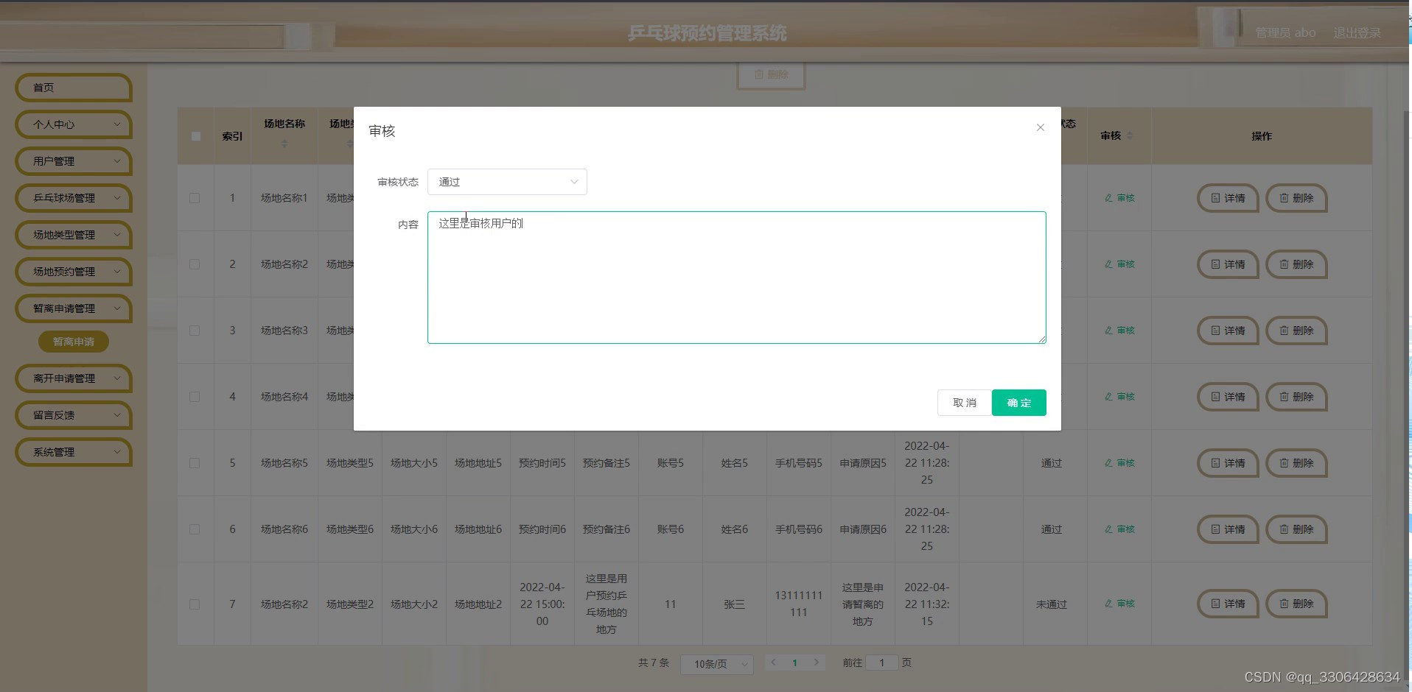This screenshot has height=692, width=1412.
Task: Delete row 4 with its 删除 button
Action: [1296, 397]
